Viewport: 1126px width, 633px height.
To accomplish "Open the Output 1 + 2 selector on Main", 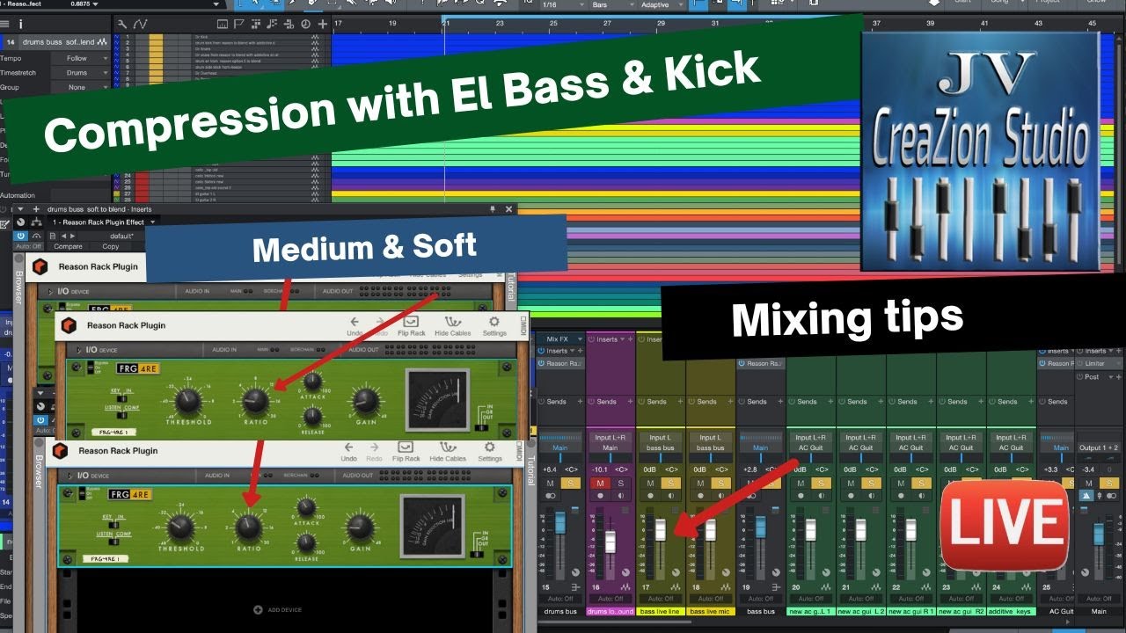I will click(x=1099, y=447).
